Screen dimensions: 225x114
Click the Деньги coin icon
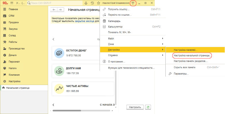[4, 55]
